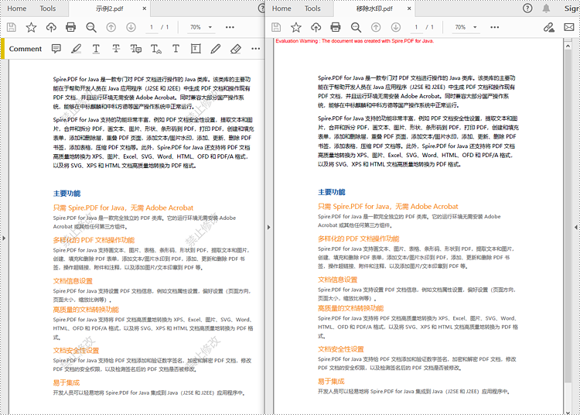Select the text box tool
Viewport: 580px width, 415px height.
pos(196,49)
